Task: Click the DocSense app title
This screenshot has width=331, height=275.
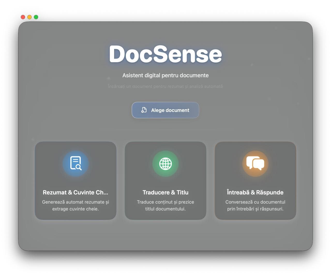Action: point(165,54)
